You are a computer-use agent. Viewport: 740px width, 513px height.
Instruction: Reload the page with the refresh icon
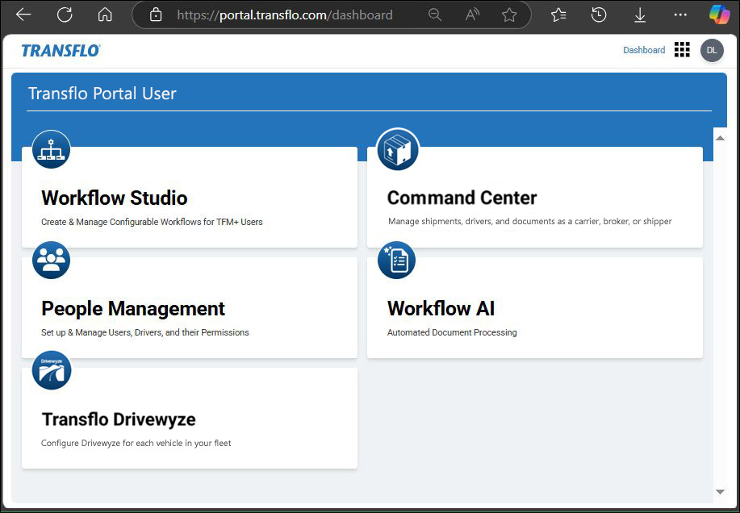pos(65,15)
